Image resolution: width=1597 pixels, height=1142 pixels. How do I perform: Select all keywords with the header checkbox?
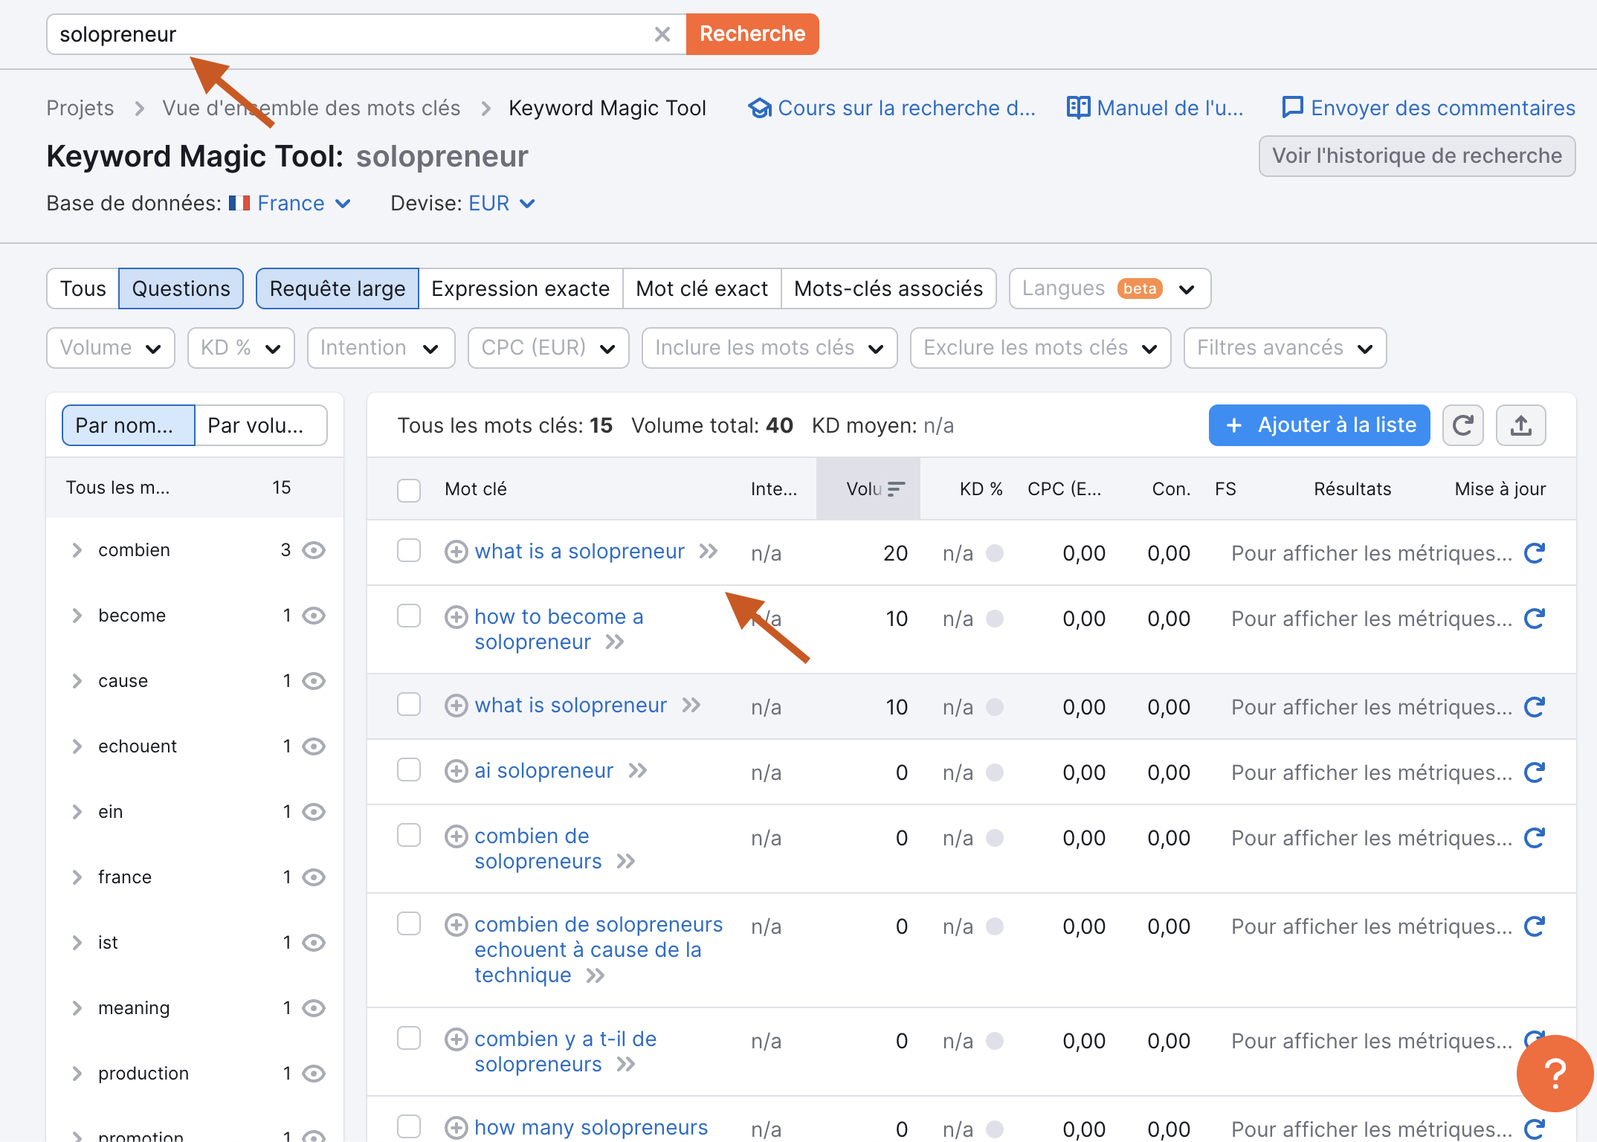coord(409,490)
